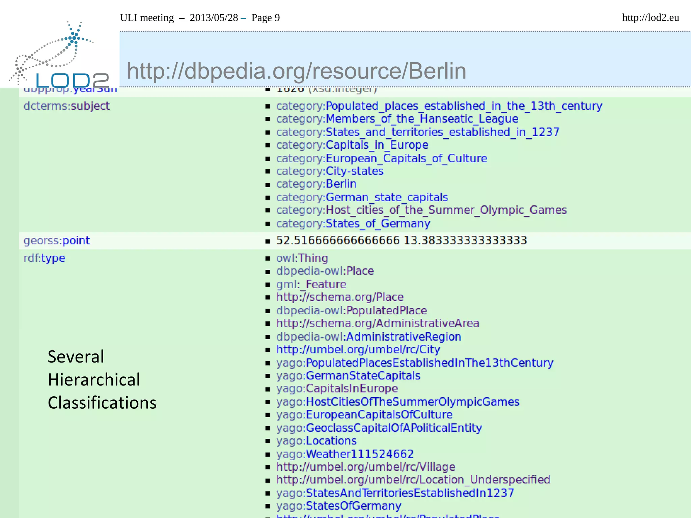Open the dcterms:subject property link

[x=66, y=106]
